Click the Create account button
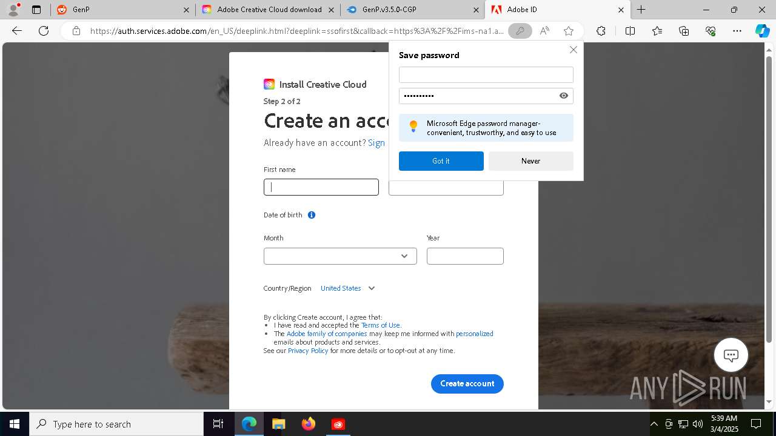776x436 pixels. (467, 384)
